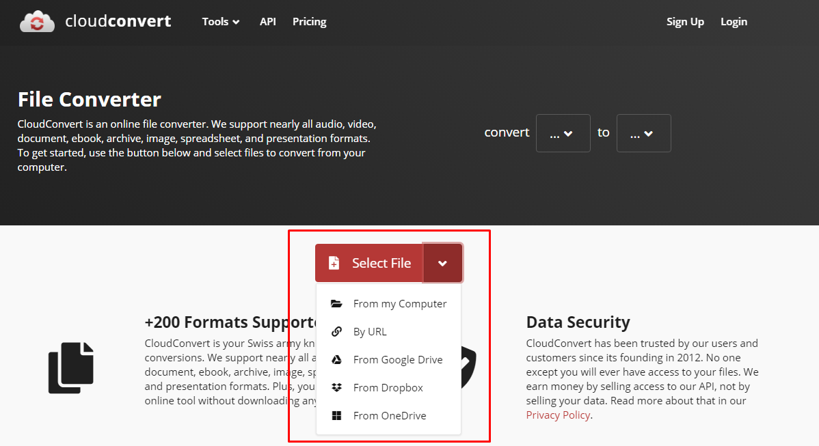Click the stacked documents icon
Viewport: 819px width, 446px height.
[x=71, y=367]
